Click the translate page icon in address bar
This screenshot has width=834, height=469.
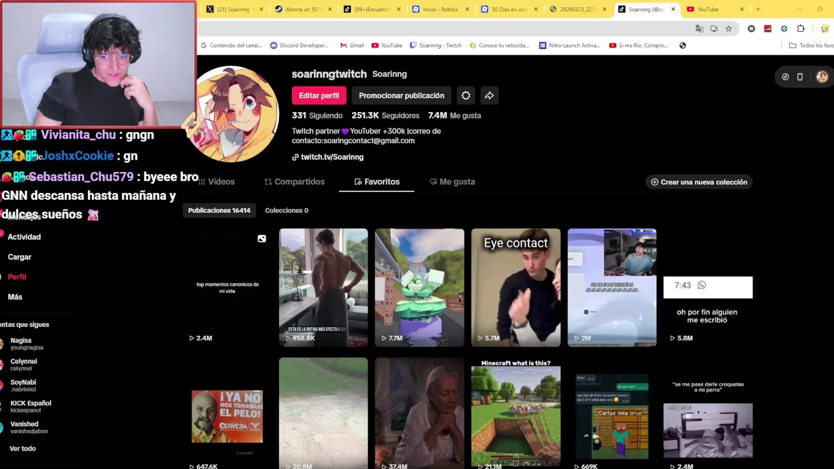click(699, 29)
